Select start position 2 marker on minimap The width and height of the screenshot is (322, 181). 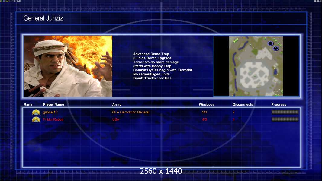(x=275, y=48)
